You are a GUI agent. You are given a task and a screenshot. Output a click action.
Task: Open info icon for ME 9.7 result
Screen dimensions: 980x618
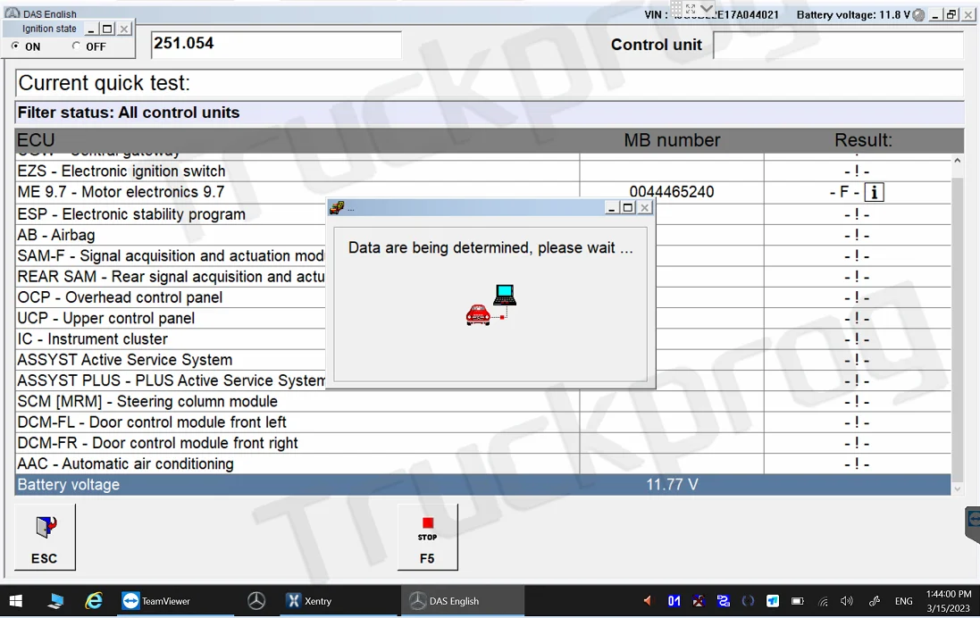point(874,192)
